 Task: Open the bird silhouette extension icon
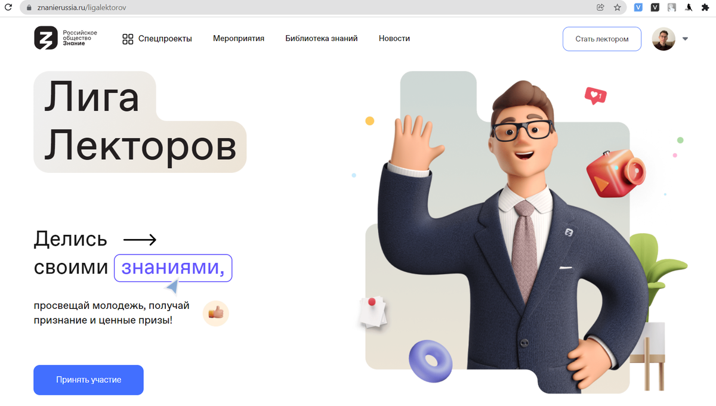pyautogui.click(x=689, y=8)
